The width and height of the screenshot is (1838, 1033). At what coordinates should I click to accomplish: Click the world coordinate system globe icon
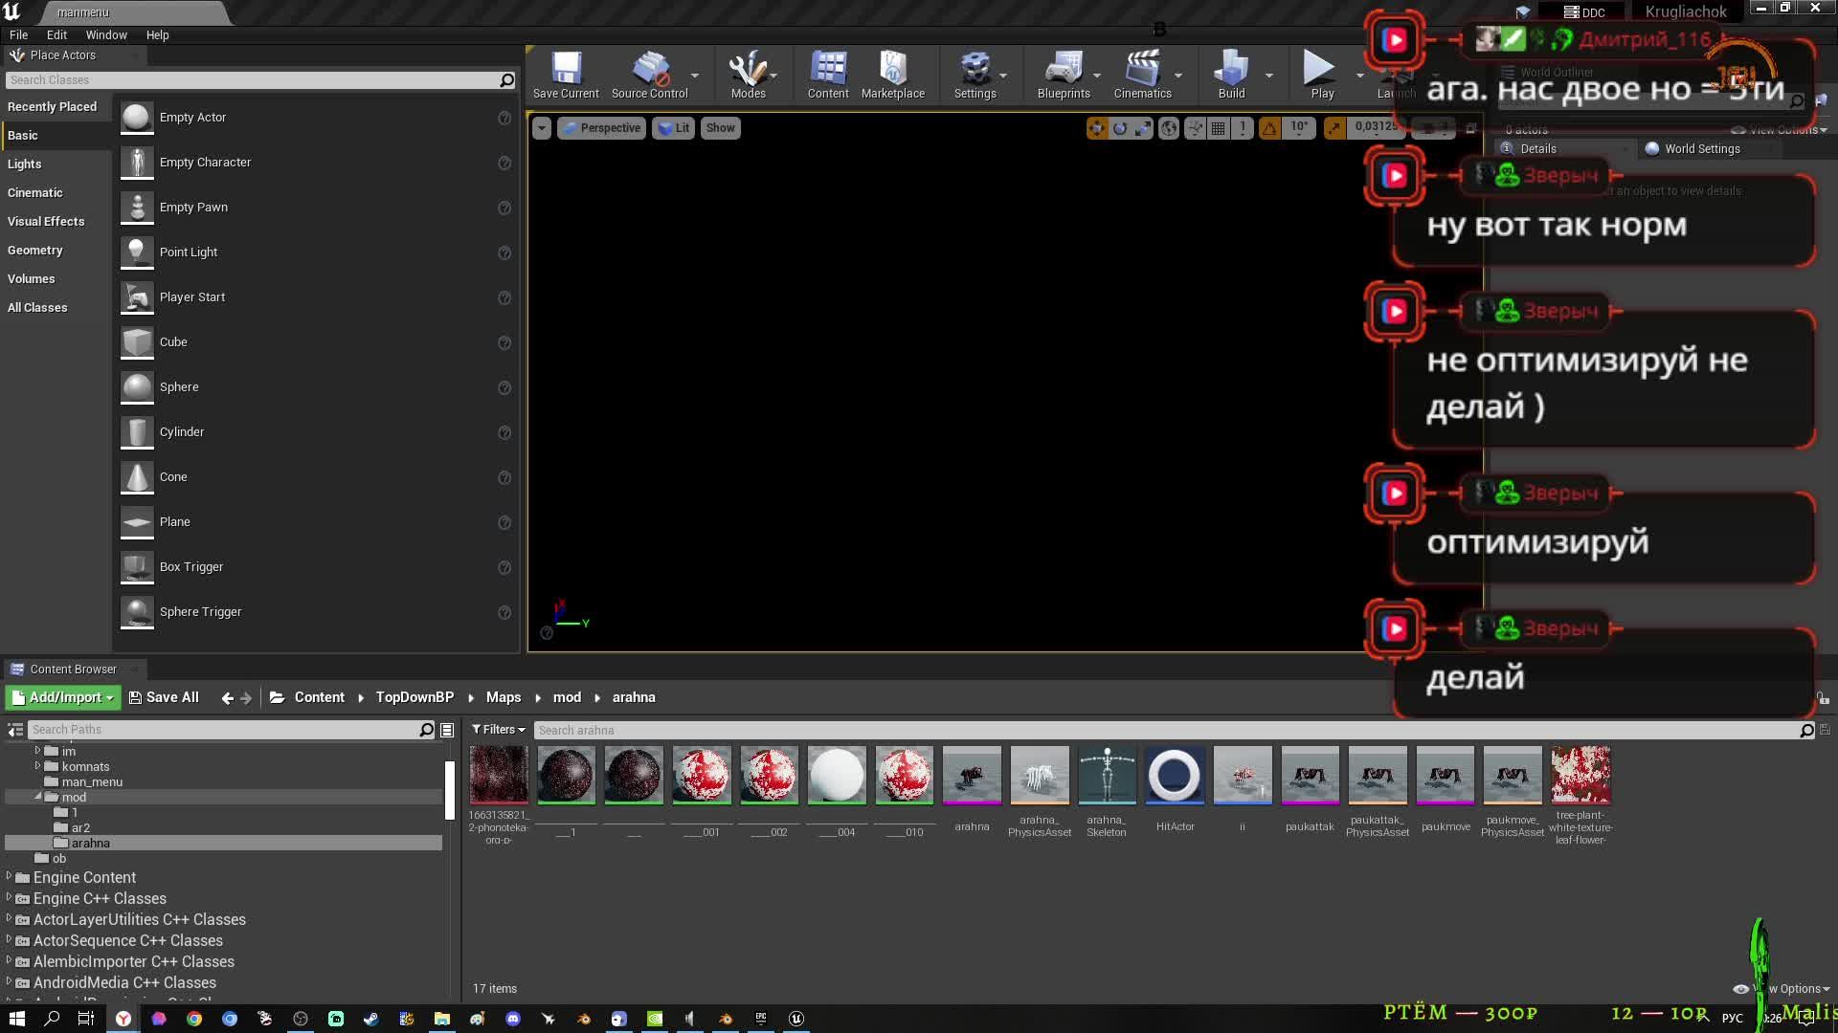coord(1169,128)
